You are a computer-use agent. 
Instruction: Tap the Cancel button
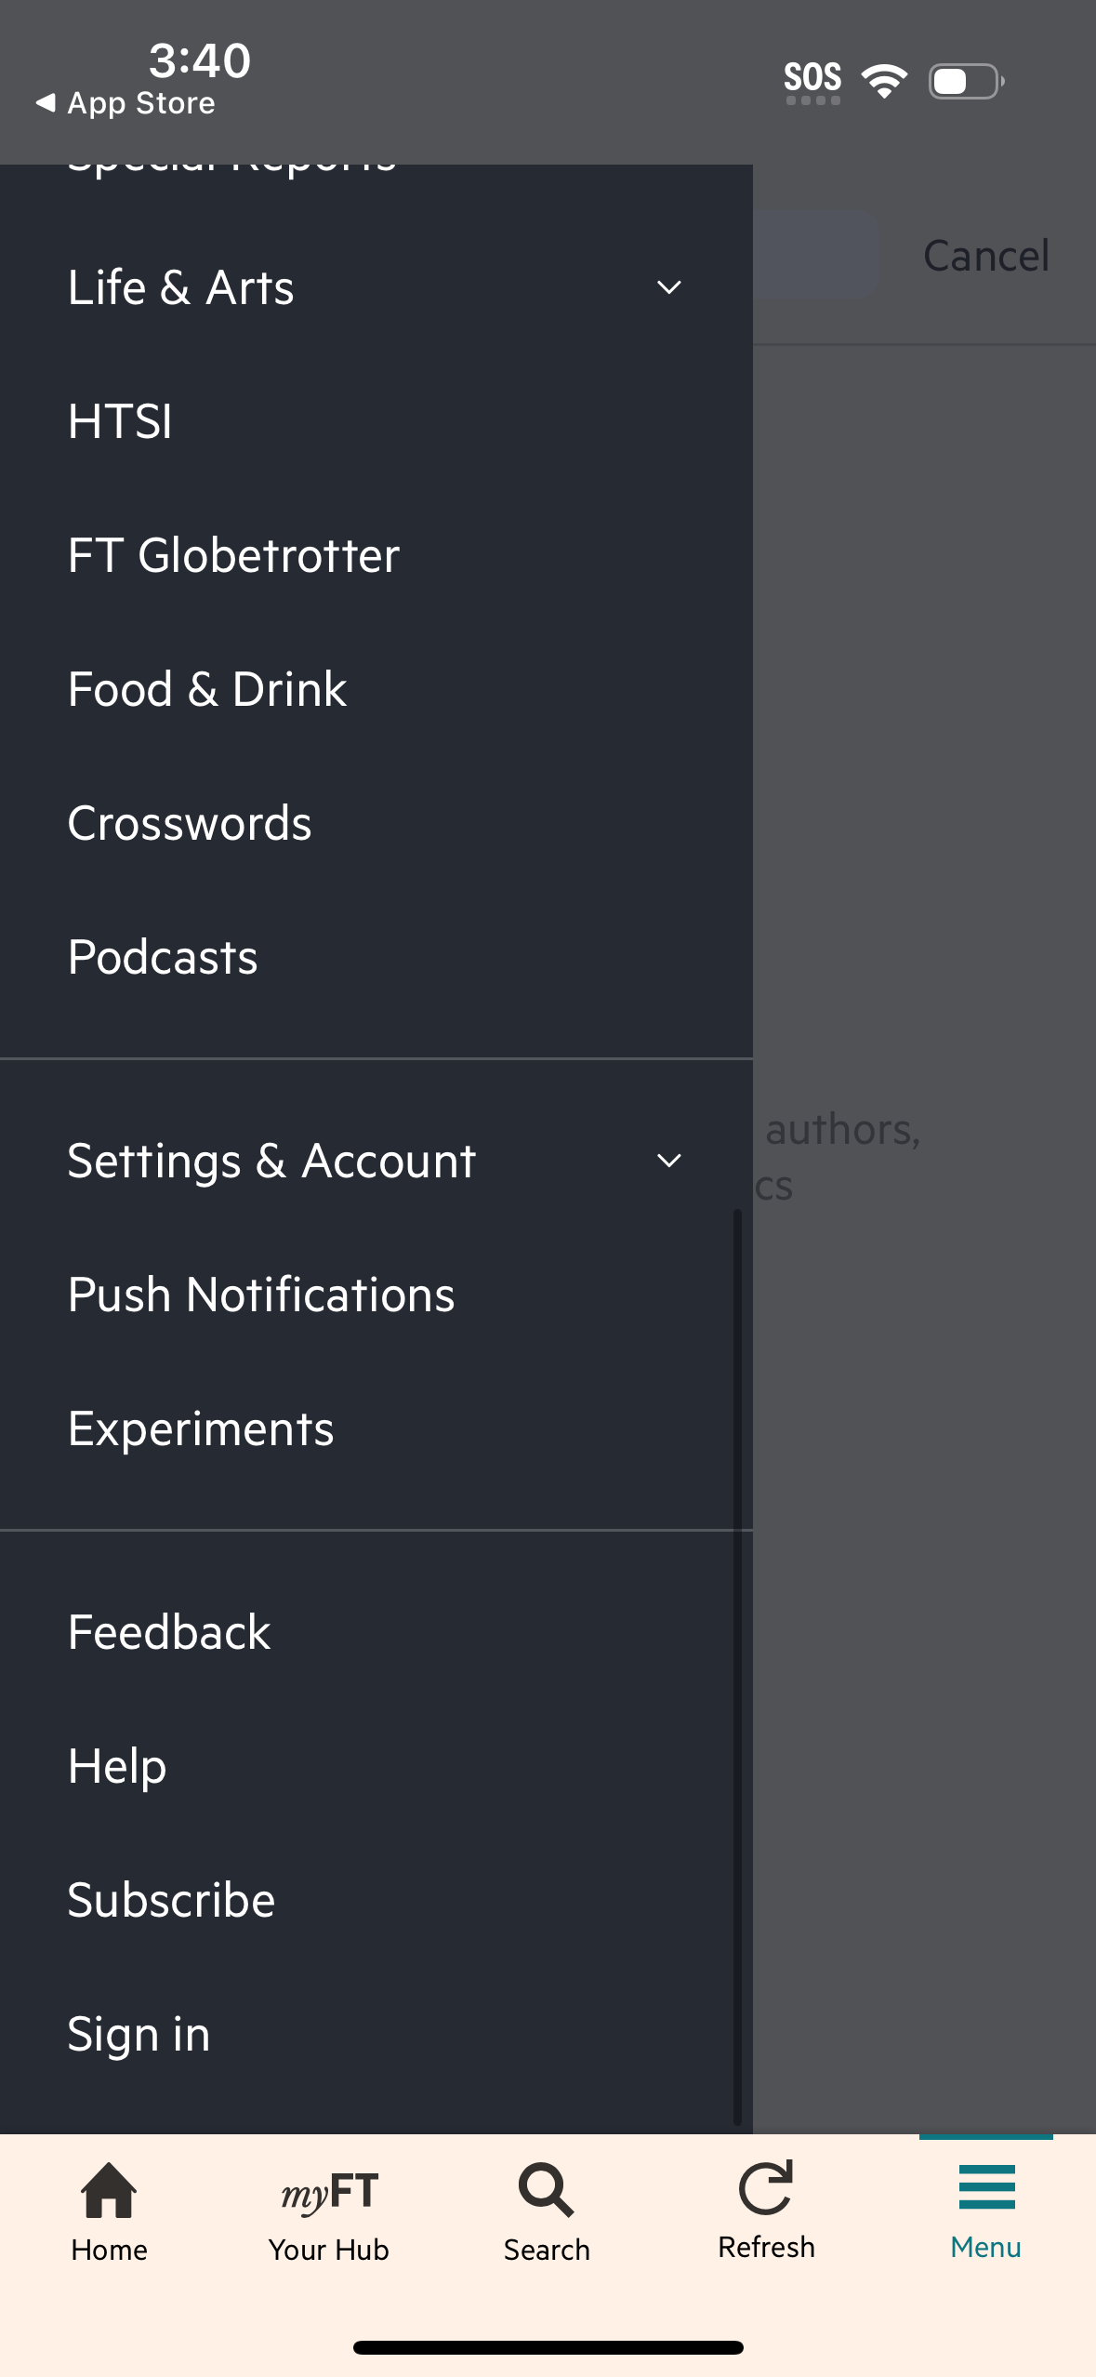(985, 256)
